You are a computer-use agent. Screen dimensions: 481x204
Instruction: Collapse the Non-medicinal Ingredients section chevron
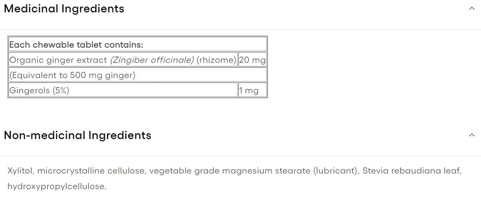click(472, 135)
